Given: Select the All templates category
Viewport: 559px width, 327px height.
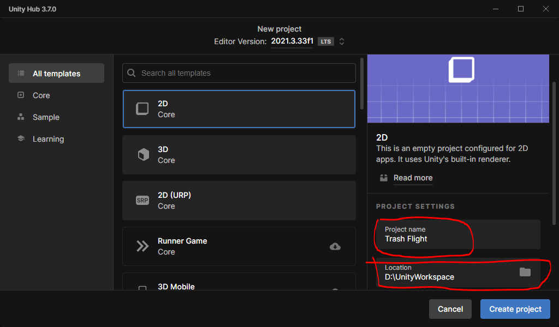Looking at the screenshot, I should (x=56, y=74).
